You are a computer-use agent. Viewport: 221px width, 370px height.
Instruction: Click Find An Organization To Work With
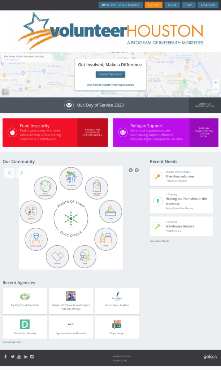[x=204, y=132]
